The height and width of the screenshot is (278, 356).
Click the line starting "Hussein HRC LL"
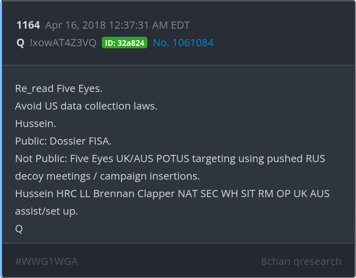click(x=172, y=194)
